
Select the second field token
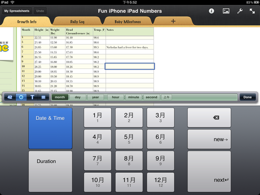click(x=151, y=97)
